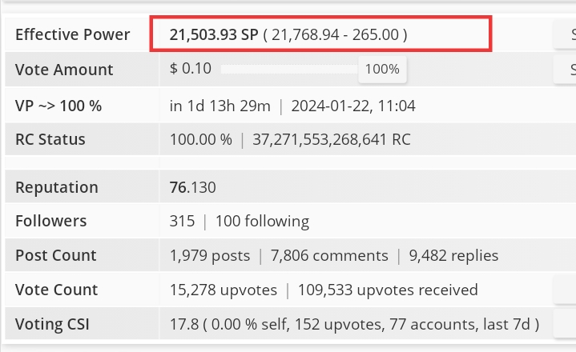Click the Voting CSI 17.8 details
This screenshot has height=352, width=576.
coord(354,325)
